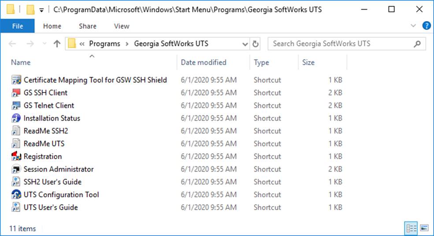Viewport: 434px width, 236px height.
Task: Select the SSH2 User's Guide icon
Action: (16, 181)
